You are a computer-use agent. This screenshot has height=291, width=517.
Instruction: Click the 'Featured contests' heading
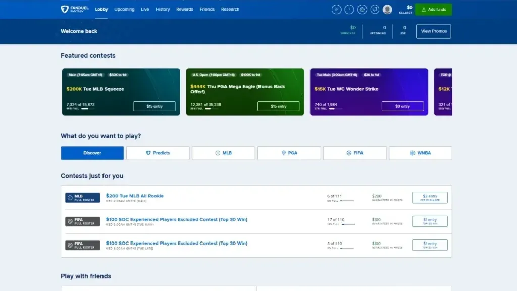88,56
